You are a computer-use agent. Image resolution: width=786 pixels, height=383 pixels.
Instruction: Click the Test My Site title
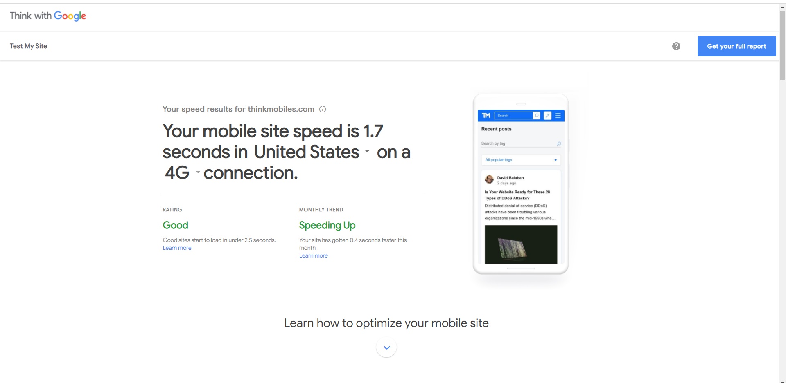28,46
